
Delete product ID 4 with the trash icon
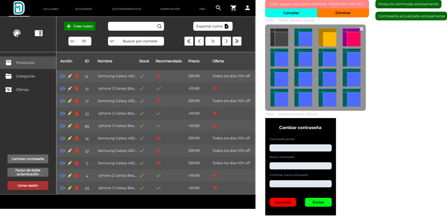pos(77,176)
